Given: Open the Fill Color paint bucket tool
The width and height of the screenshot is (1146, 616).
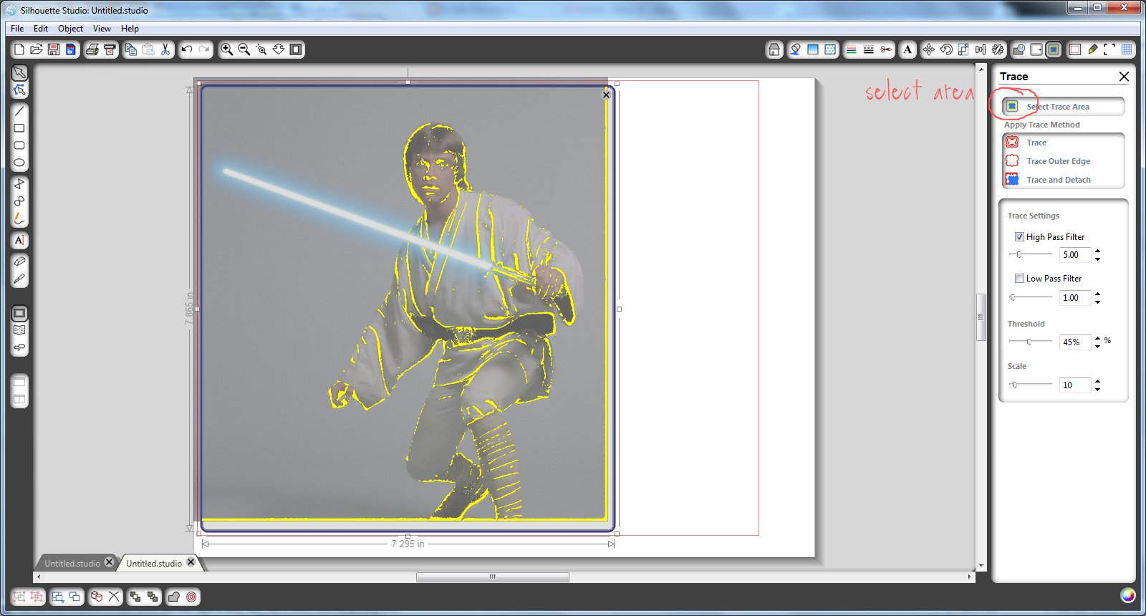Looking at the screenshot, I should click(x=795, y=49).
